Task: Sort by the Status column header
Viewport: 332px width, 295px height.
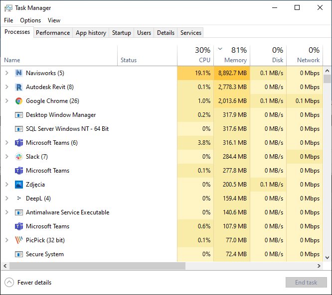Action: pos(148,56)
